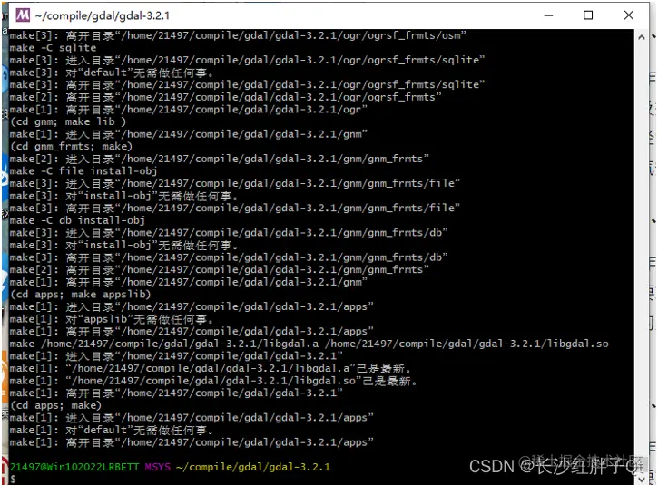Click the make[2] leaving gnm/gnm_frmts line

pyautogui.click(x=219, y=269)
